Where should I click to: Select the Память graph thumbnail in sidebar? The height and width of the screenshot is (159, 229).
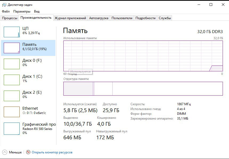(12, 48)
